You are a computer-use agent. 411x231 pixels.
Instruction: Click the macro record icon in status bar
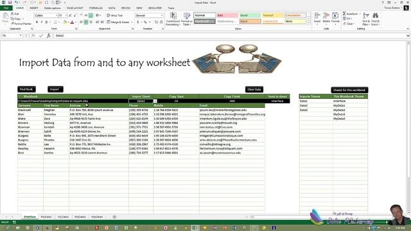click(x=14, y=222)
